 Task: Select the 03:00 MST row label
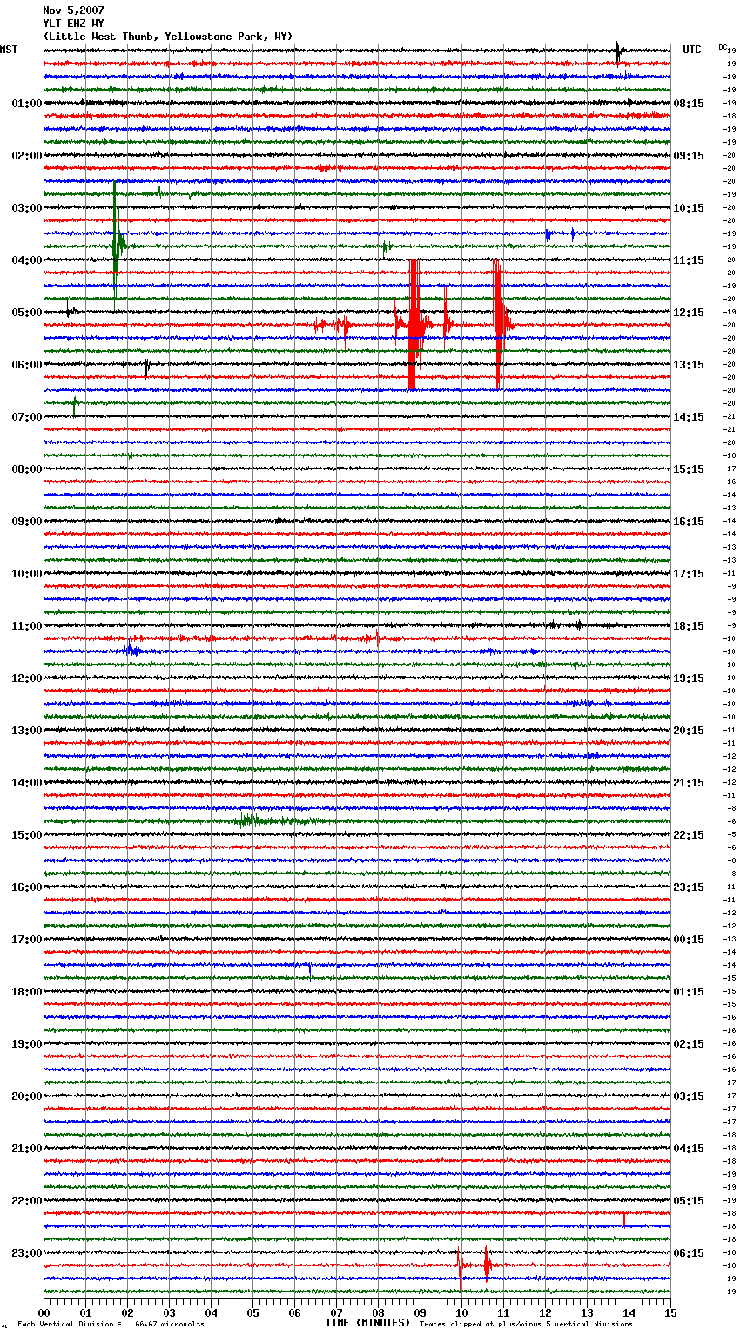click(x=26, y=208)
